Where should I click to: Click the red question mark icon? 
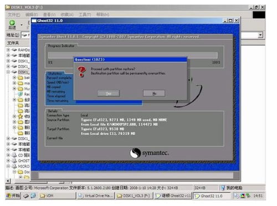82,71
